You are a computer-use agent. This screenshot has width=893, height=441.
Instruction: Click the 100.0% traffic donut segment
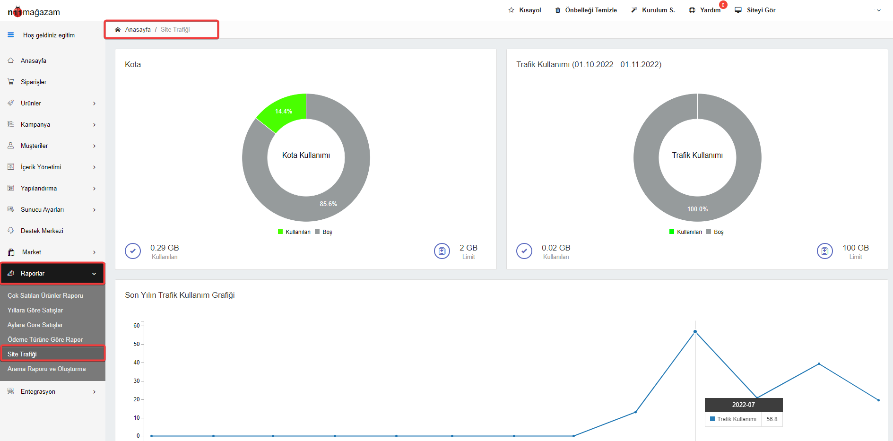coord(697,209)
